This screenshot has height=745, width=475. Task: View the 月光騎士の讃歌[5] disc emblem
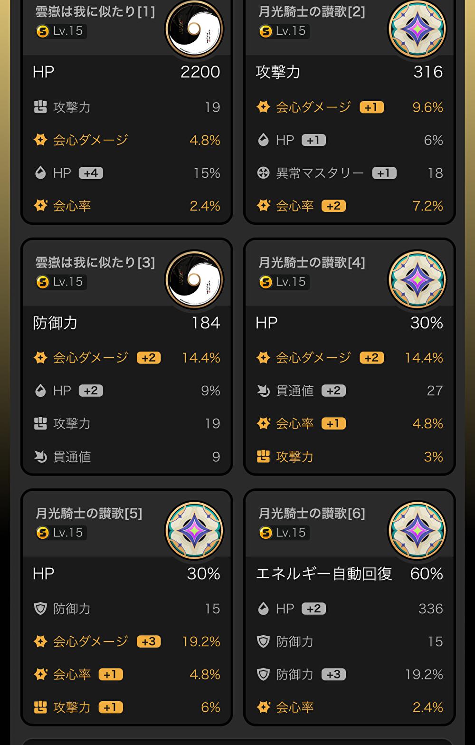click(194, 531)
